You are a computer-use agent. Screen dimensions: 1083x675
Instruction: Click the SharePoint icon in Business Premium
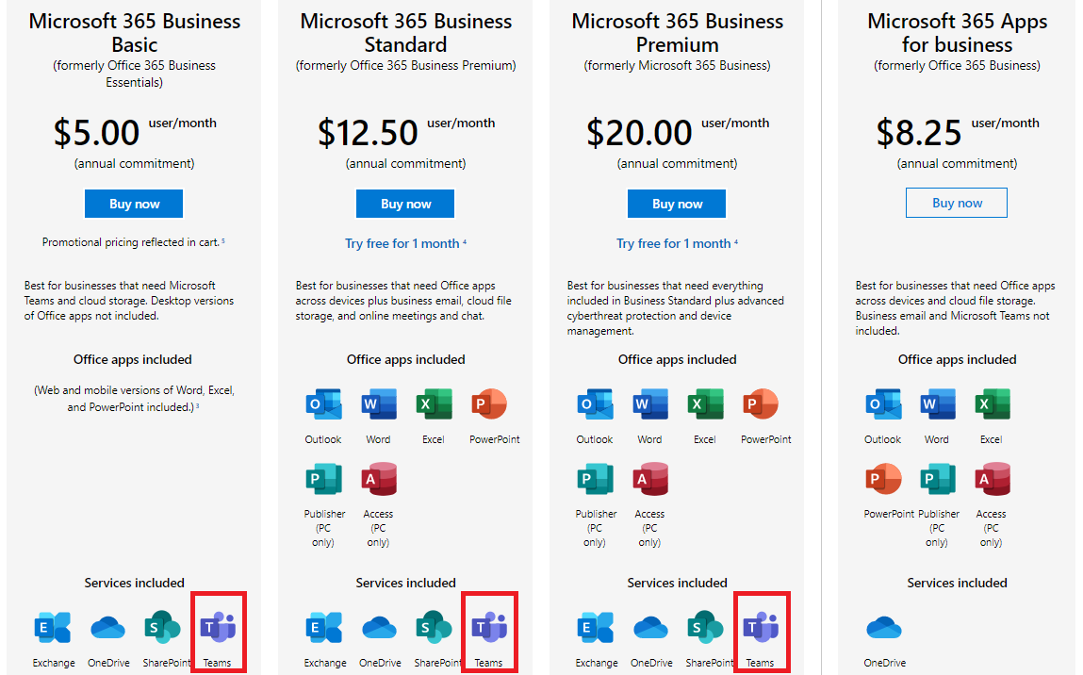(x=705, y=627)
